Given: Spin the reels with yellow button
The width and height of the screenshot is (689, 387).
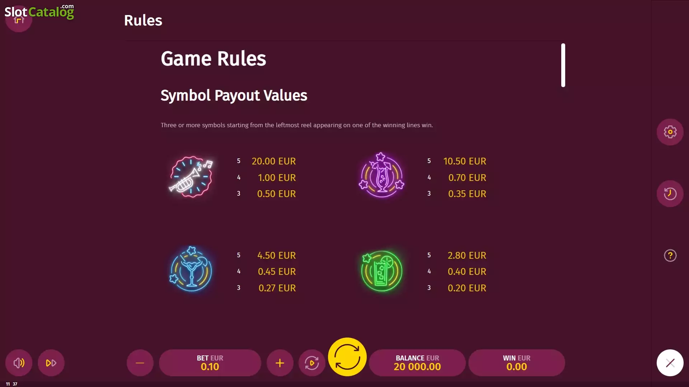Looking at the screenshot, I should pos(347,357).
